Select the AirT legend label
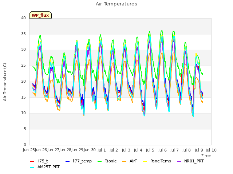Screen dimensions: 233x174 click(x=133, y=161)
